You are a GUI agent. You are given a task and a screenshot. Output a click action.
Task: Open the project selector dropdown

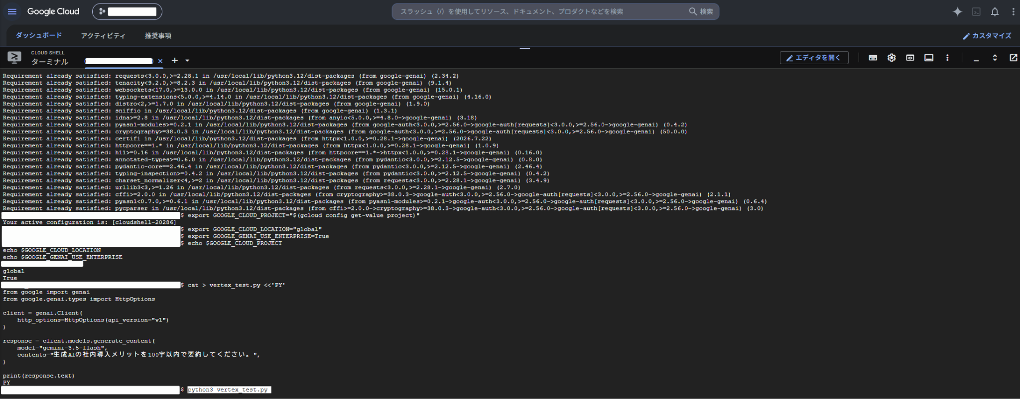pyautogui.click(x=127, y=11)
